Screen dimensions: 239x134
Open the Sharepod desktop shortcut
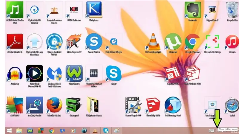point(74,105)
